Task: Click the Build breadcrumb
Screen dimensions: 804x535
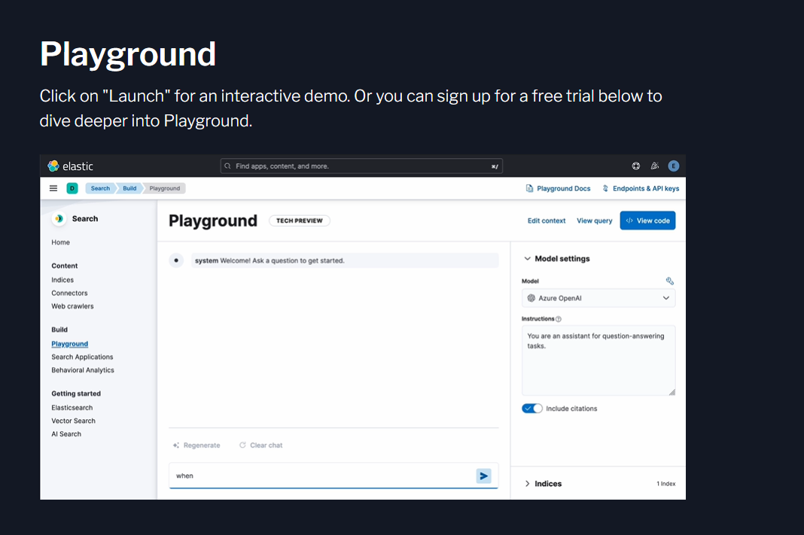Action: tap(129, 188)
